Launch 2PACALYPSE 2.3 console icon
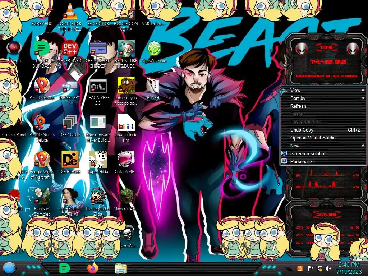368x276 pixels. (98, 92)
